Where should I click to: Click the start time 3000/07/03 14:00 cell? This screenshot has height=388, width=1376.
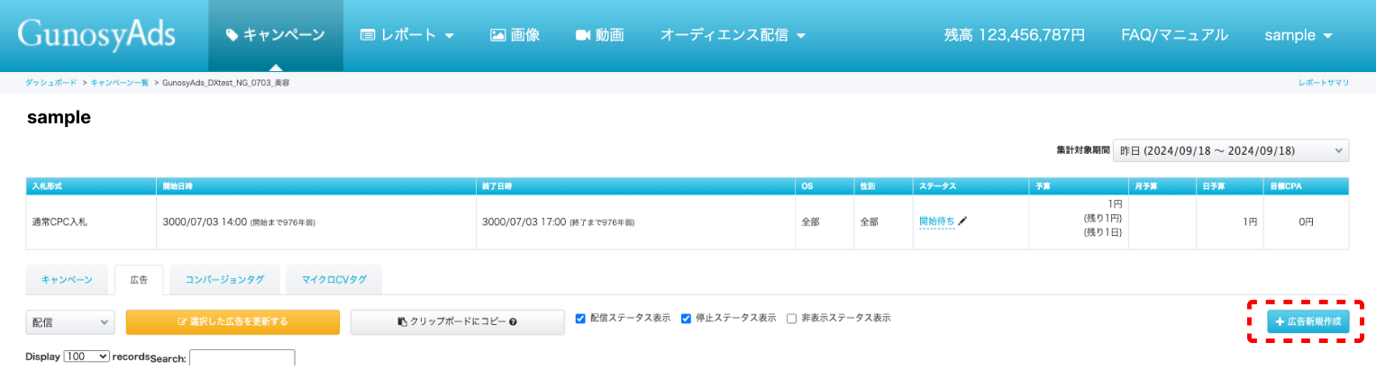coord(316,221)
